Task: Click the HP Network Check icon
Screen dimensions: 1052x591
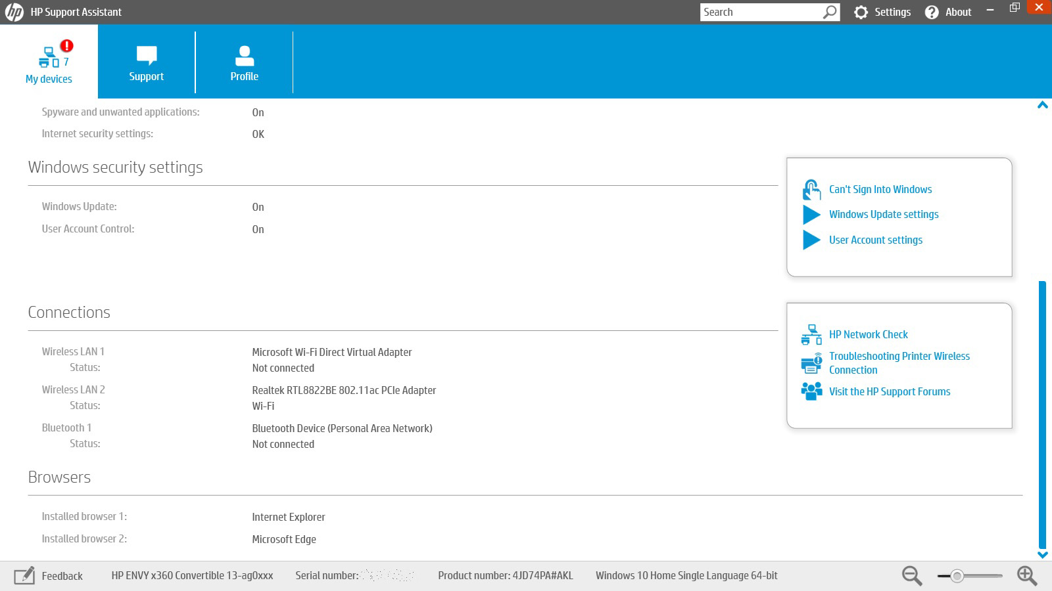Action: pos(811,334)
